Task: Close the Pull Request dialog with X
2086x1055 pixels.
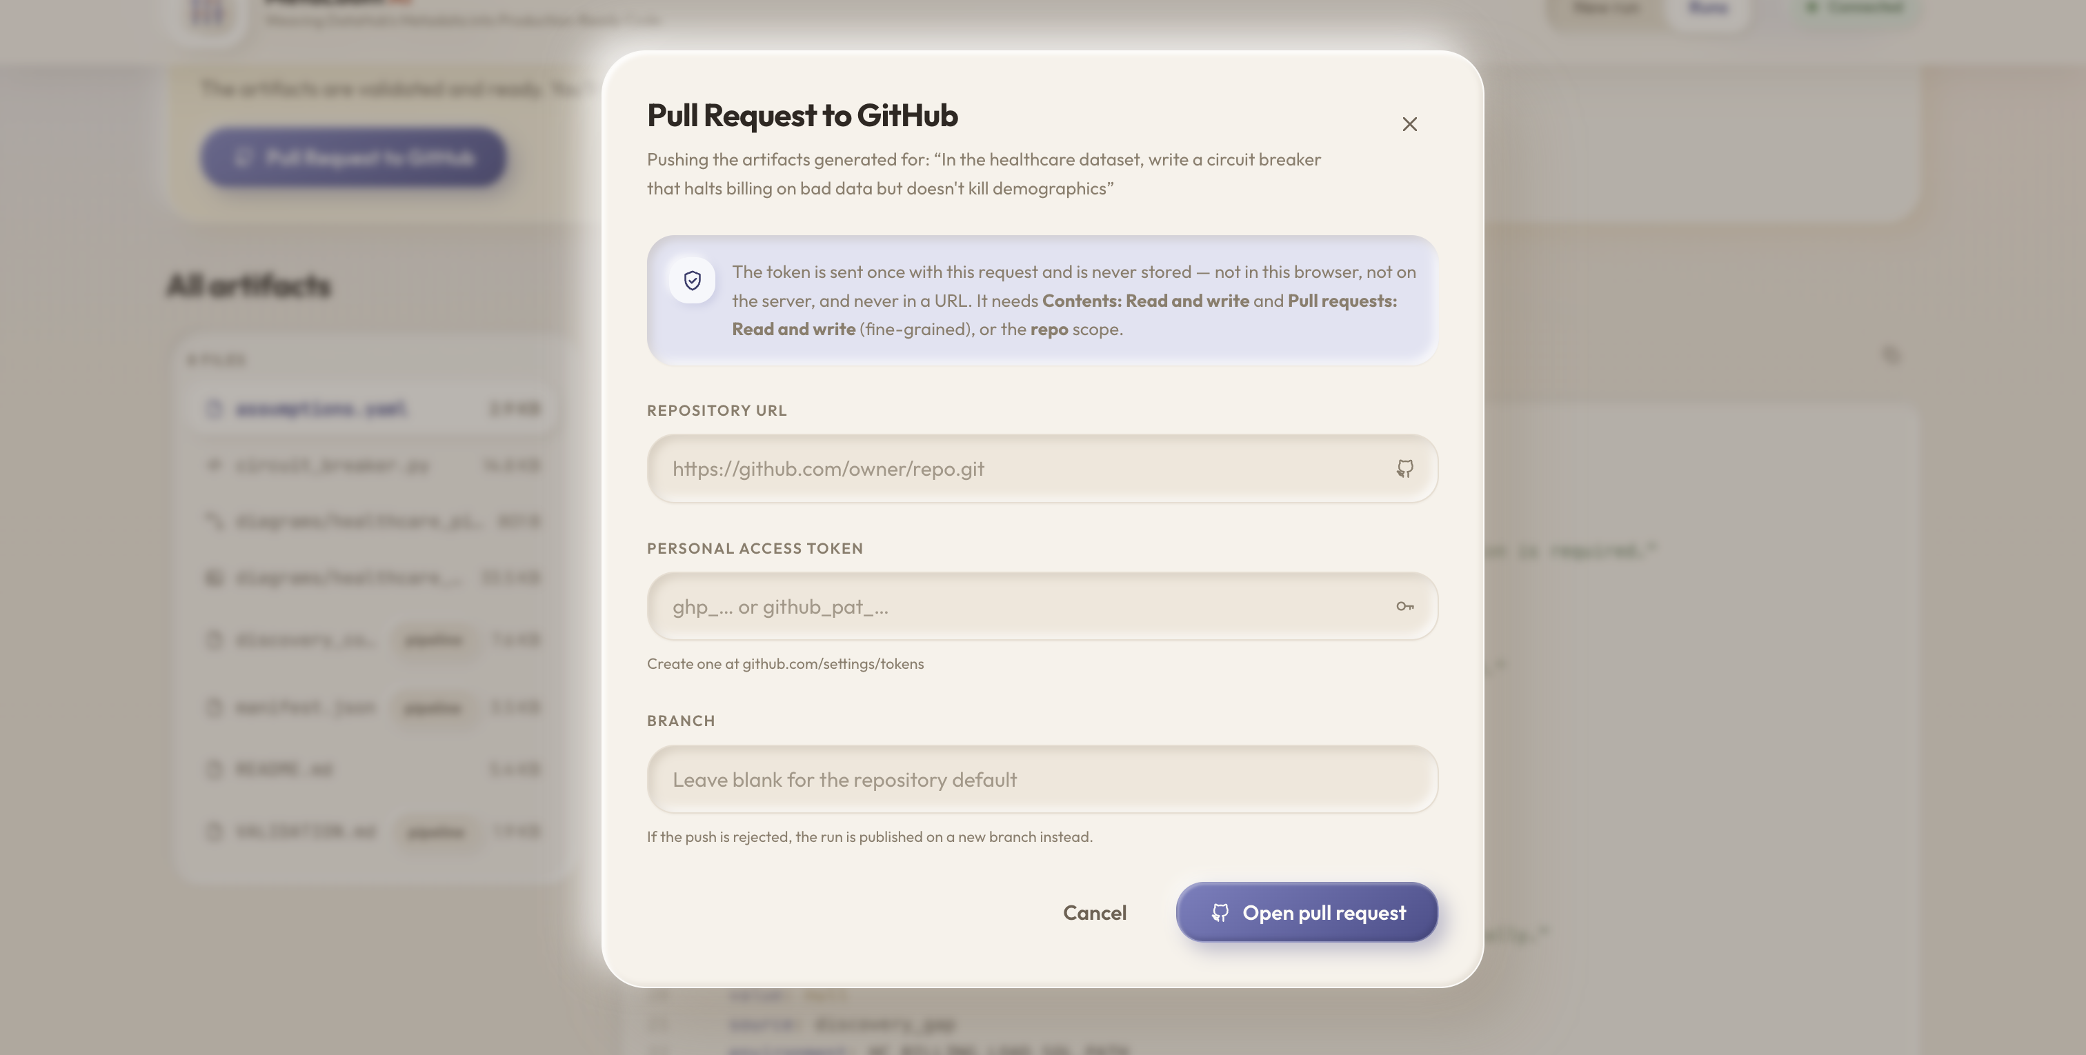Action: click(x=1409, y=124)
